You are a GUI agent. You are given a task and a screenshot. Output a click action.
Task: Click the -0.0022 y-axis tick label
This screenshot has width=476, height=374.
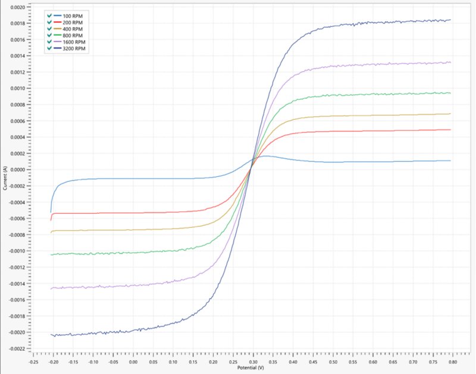click(x=17, y=349)
